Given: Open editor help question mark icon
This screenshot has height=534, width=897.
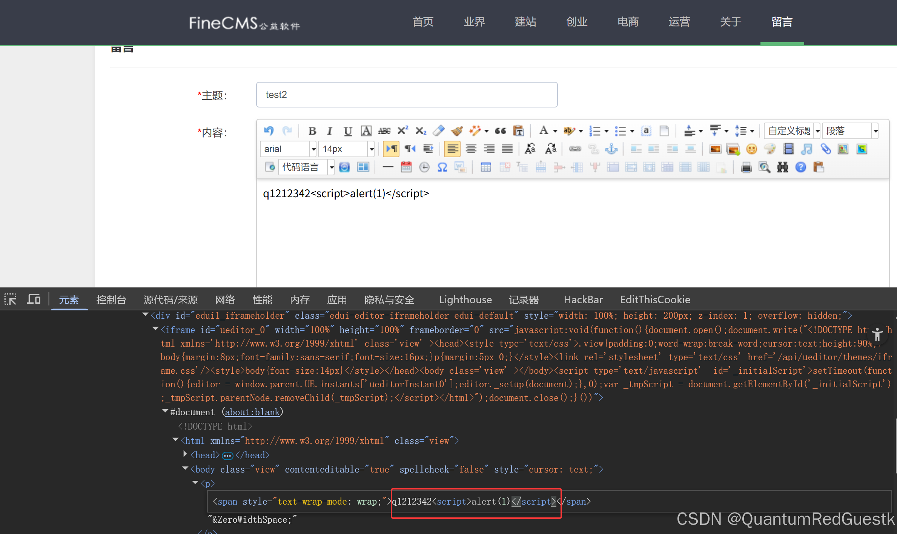Looking at the screenshot, I should (x=800, y=167).
